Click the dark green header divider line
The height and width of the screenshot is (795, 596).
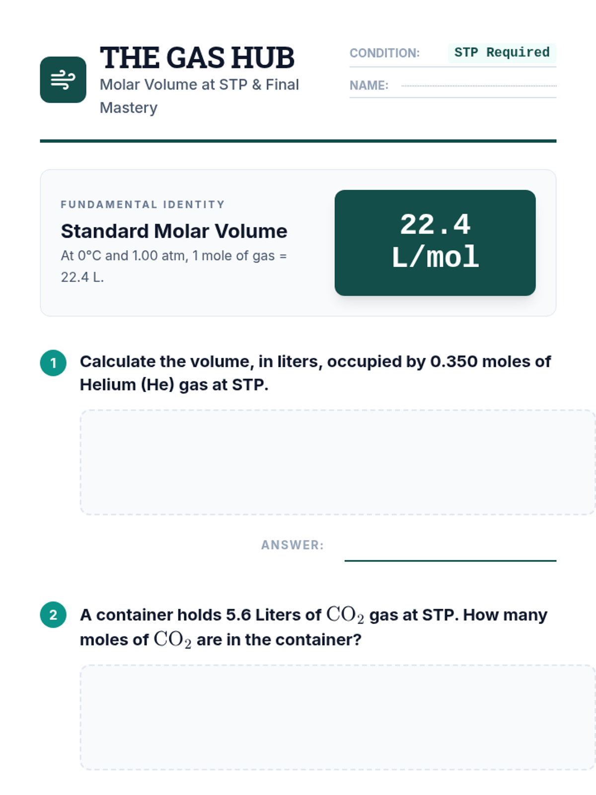coord(298,141)
